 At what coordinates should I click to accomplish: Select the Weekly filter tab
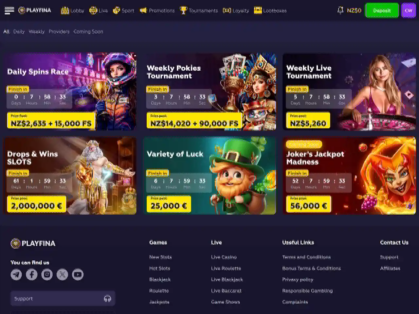(x=37, y=31)
